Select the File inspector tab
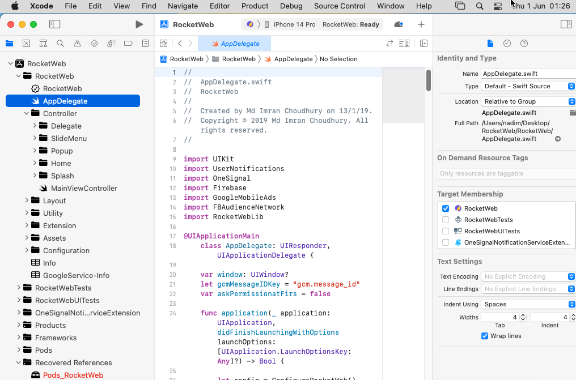 pos(490,43)
